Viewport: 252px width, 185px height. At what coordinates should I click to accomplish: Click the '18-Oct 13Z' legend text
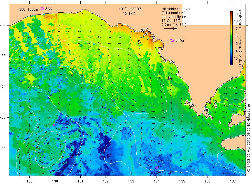(171, 20)
